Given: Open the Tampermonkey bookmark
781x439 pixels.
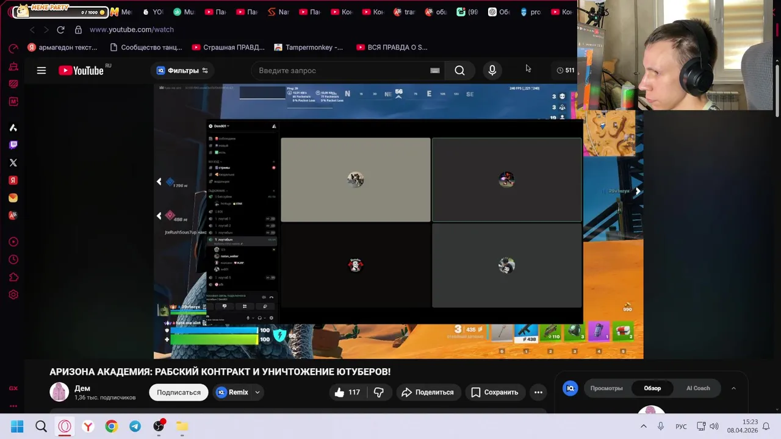Looking at the screenshot, I should (x=309, y=47).
